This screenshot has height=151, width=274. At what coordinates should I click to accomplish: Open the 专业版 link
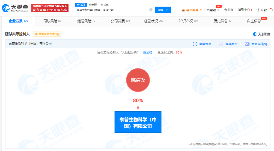[x=229, y=10]
